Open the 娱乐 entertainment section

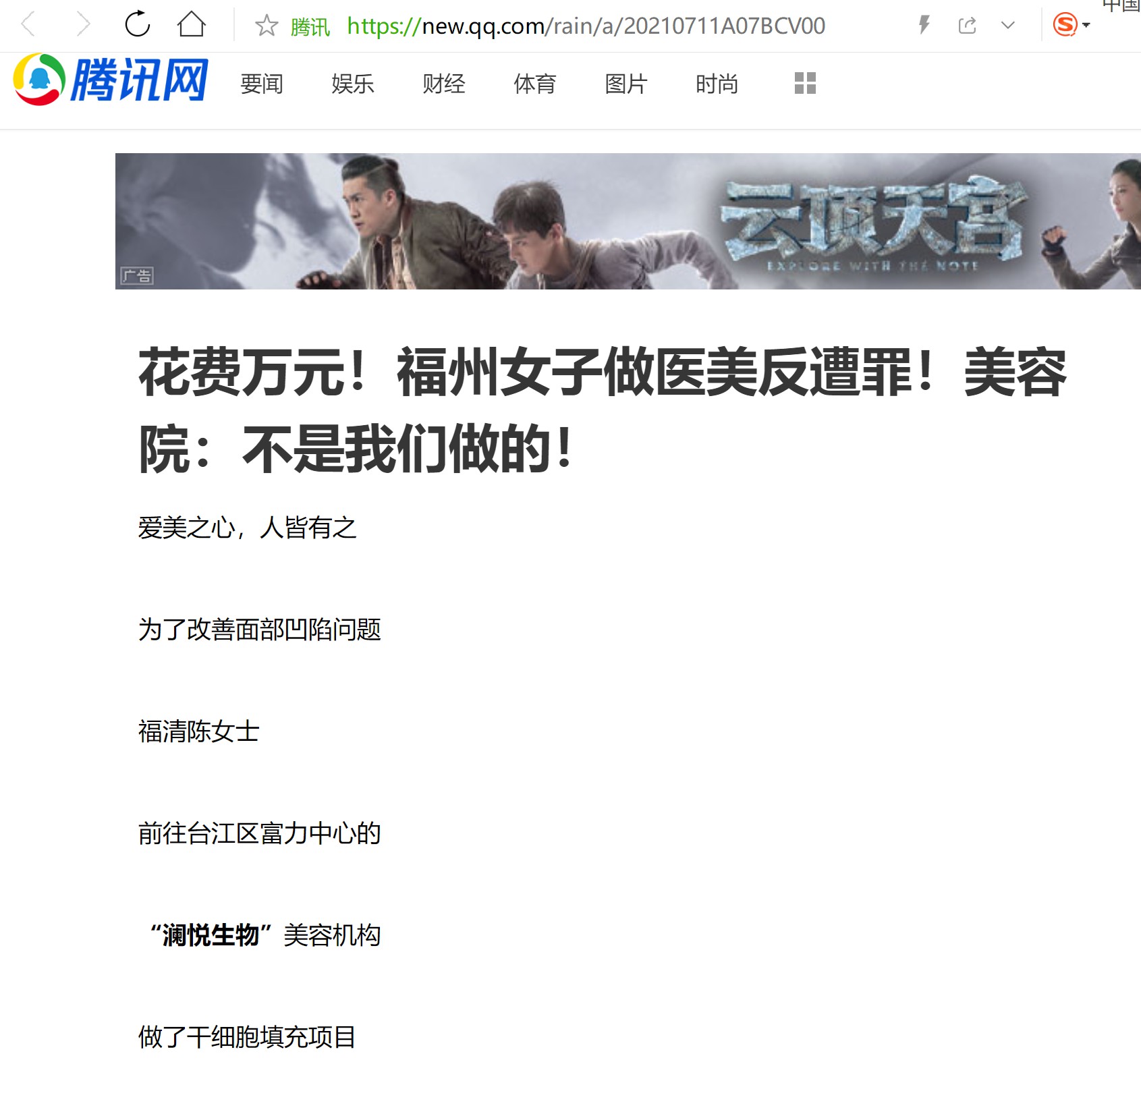[x=353, y=84]
